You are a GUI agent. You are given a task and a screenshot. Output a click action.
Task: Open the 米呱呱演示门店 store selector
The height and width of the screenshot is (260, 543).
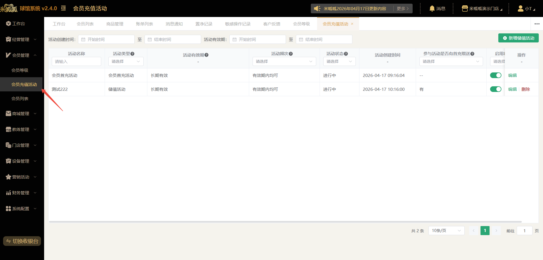tap(482, 8)
